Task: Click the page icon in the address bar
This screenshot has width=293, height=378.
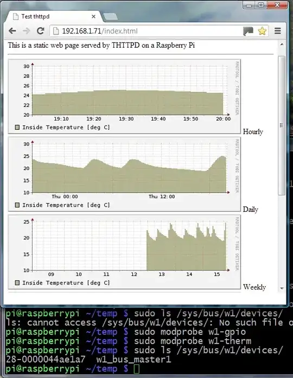Action: pos(55,31)
